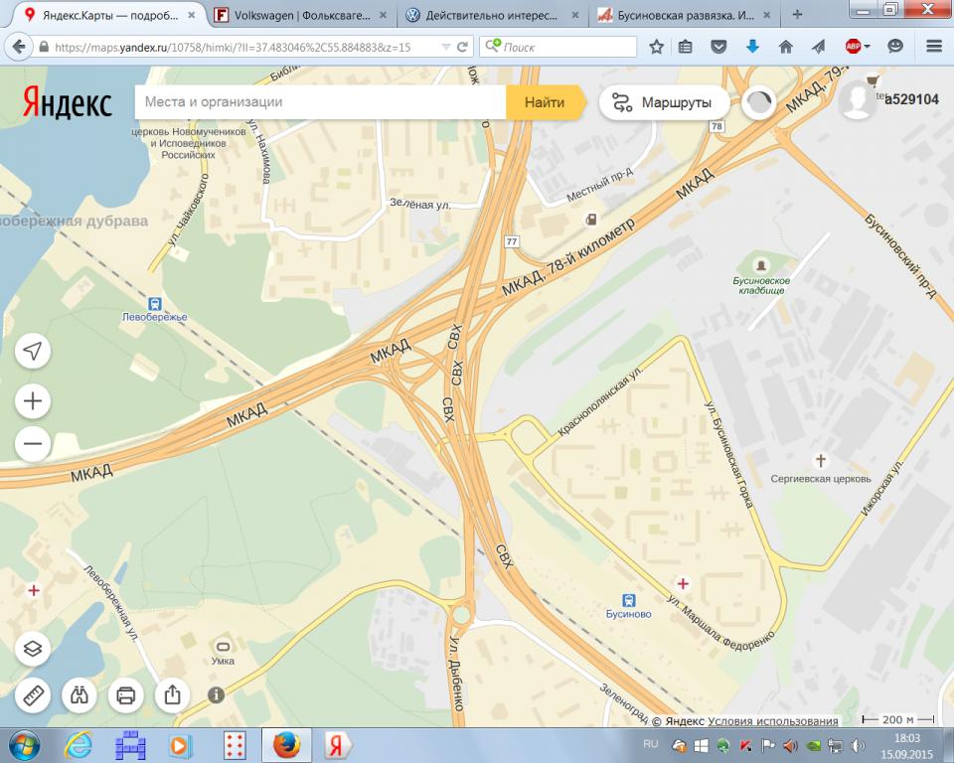The height and width of the screenshot is (763, 954).
Task: Switch to the Действительно интересно tab
Action: [x=492, y=15]
